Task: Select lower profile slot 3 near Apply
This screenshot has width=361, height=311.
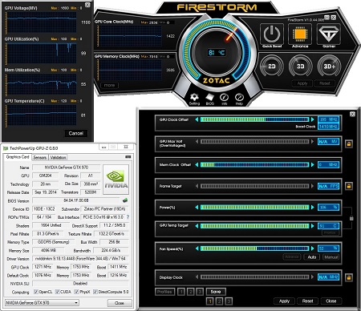Action: (x=229, y=301)
